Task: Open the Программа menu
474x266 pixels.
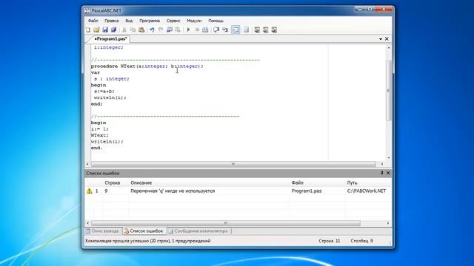Action: click(150, 21)
